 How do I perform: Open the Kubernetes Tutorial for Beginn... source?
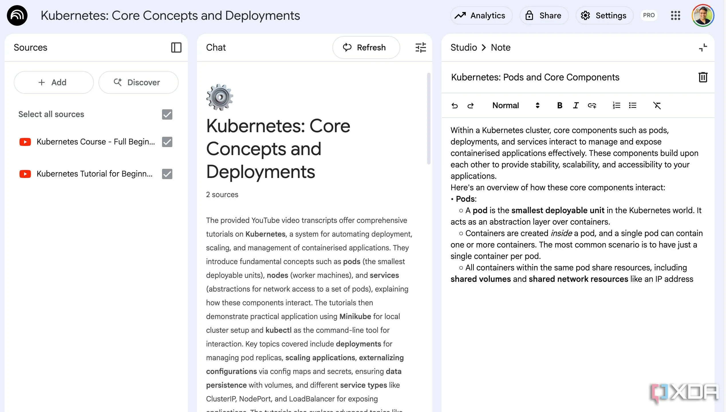click(94, 174)
